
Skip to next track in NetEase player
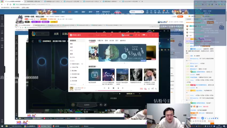[118, 88]
